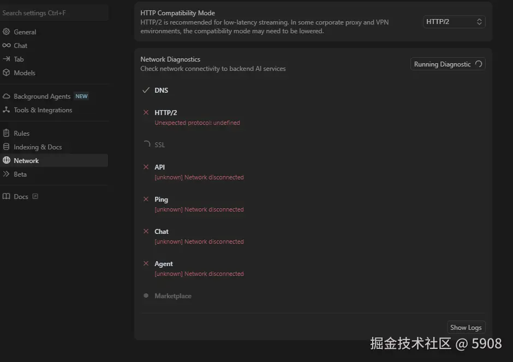
Task: Click the external link icon next to Docs
Action: point(34,196)
